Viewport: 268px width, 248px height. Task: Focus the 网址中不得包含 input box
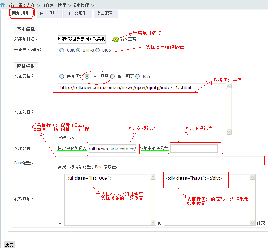click(194, 149)
